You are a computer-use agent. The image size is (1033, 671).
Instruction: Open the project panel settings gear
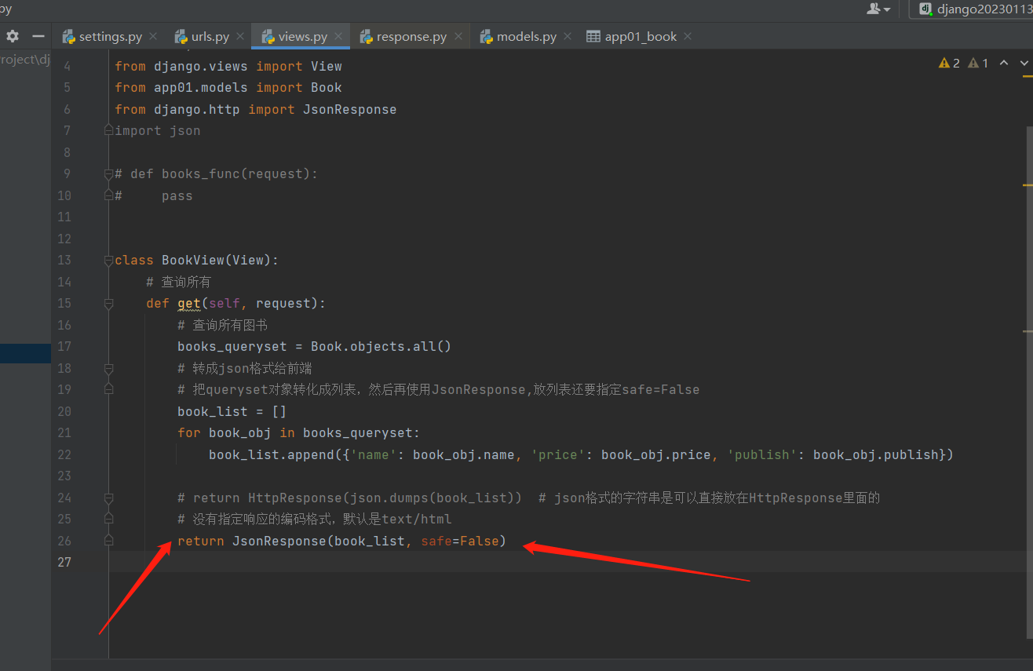(13, 36)
